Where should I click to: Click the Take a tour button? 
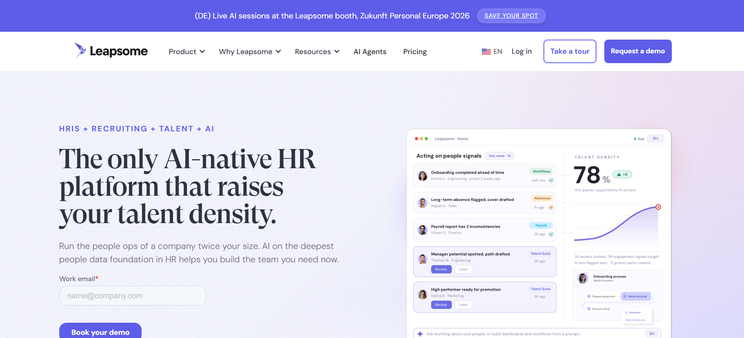pos(570,51)
